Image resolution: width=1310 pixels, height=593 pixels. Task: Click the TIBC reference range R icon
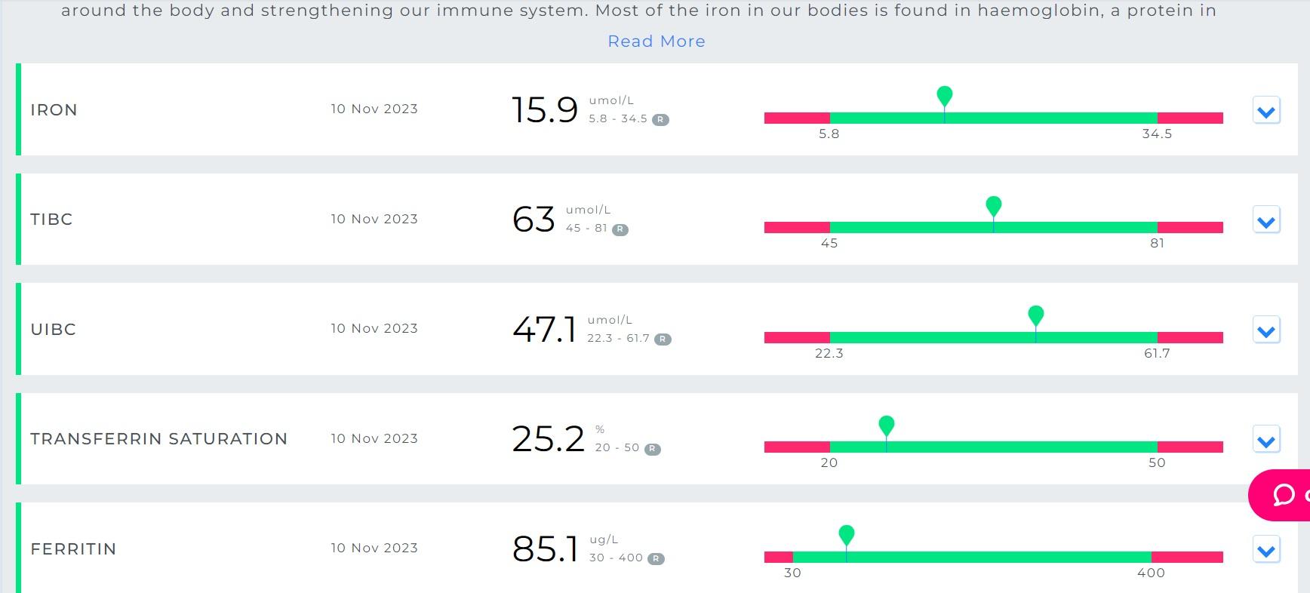620,229
